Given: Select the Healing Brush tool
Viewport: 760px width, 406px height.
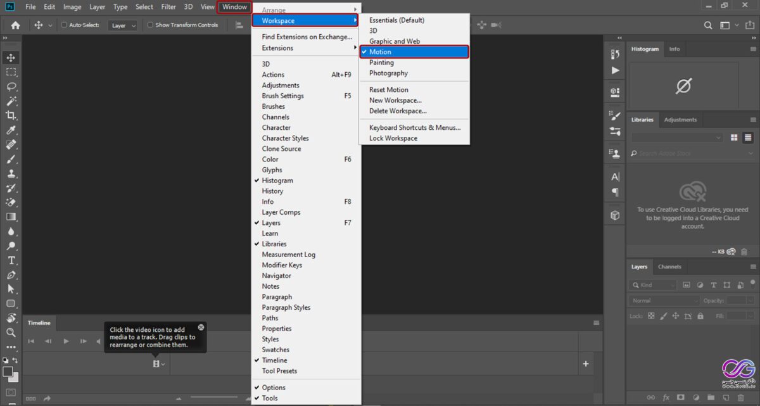Looking at the screenshot, I should pos(11,144).
